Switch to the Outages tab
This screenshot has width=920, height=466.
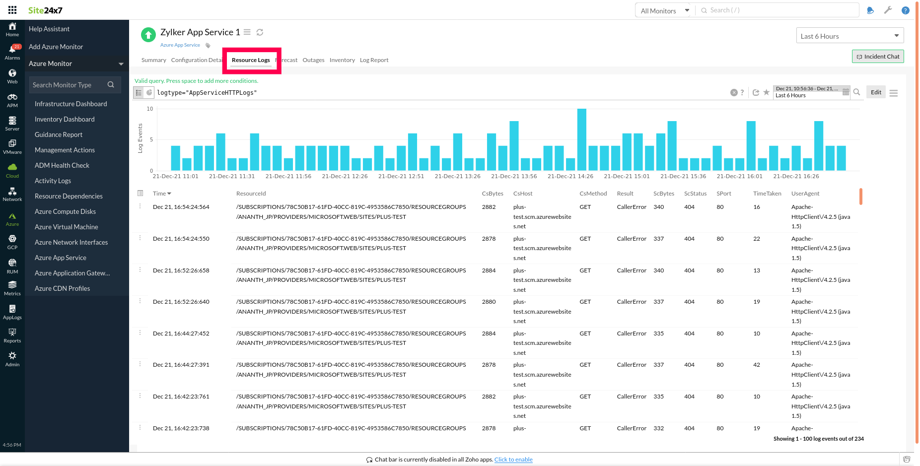[x=313, y=60]
